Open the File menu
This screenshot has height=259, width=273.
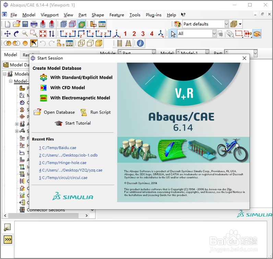pos(14,15)
